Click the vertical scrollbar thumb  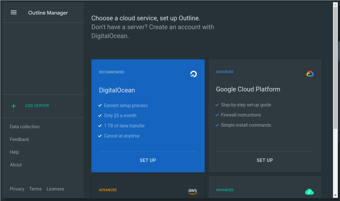pos(335,68)
